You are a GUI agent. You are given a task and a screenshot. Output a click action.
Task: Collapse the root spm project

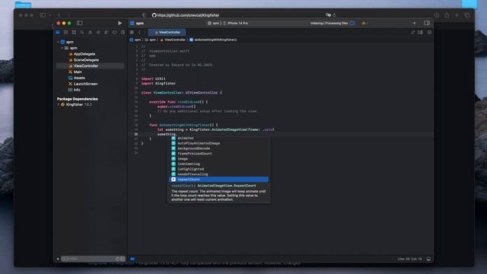(58, 42)
